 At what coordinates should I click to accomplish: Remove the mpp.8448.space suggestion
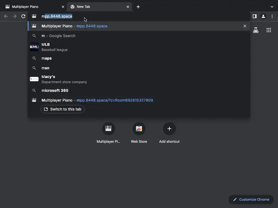point(245,26)
